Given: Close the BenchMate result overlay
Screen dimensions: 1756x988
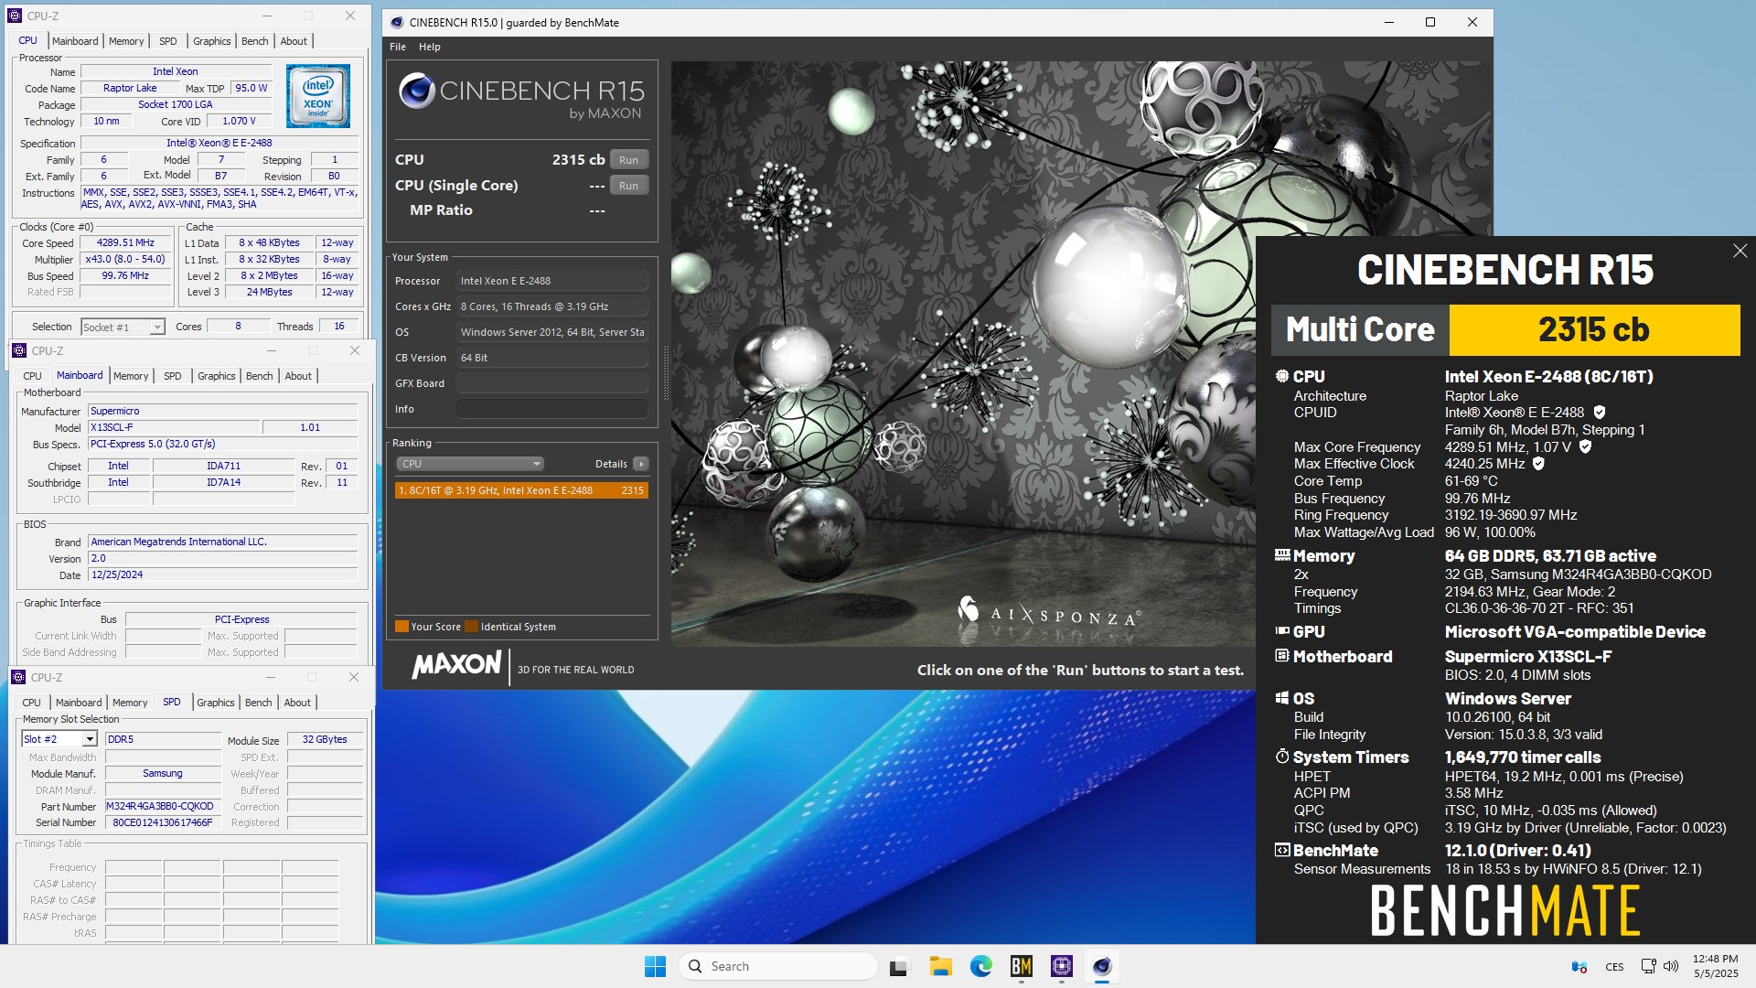Looking at the screenshot, I should [x=1740, y=251].
